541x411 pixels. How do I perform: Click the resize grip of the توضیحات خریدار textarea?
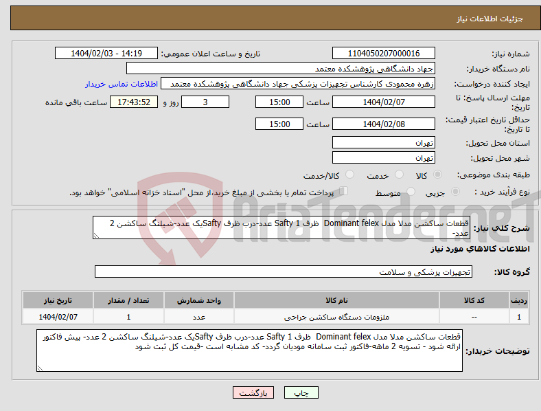click(x=40, y=368)
